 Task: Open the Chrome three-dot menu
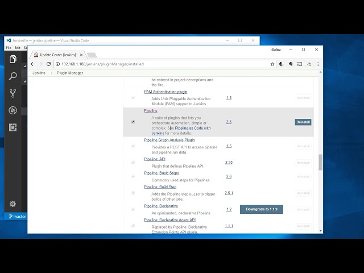318,64
